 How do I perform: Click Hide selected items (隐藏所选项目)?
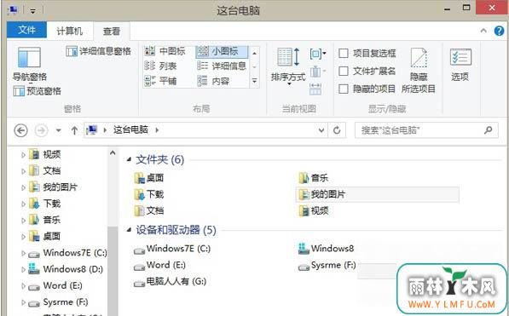[x=419, y=71]
